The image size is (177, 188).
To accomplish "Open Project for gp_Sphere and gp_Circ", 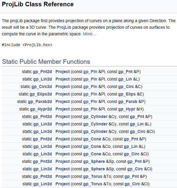I will (63, 169).
